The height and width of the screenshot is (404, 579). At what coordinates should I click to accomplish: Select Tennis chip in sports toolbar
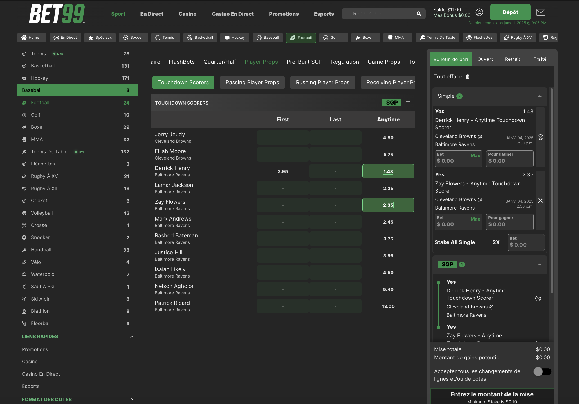(165, 38)
